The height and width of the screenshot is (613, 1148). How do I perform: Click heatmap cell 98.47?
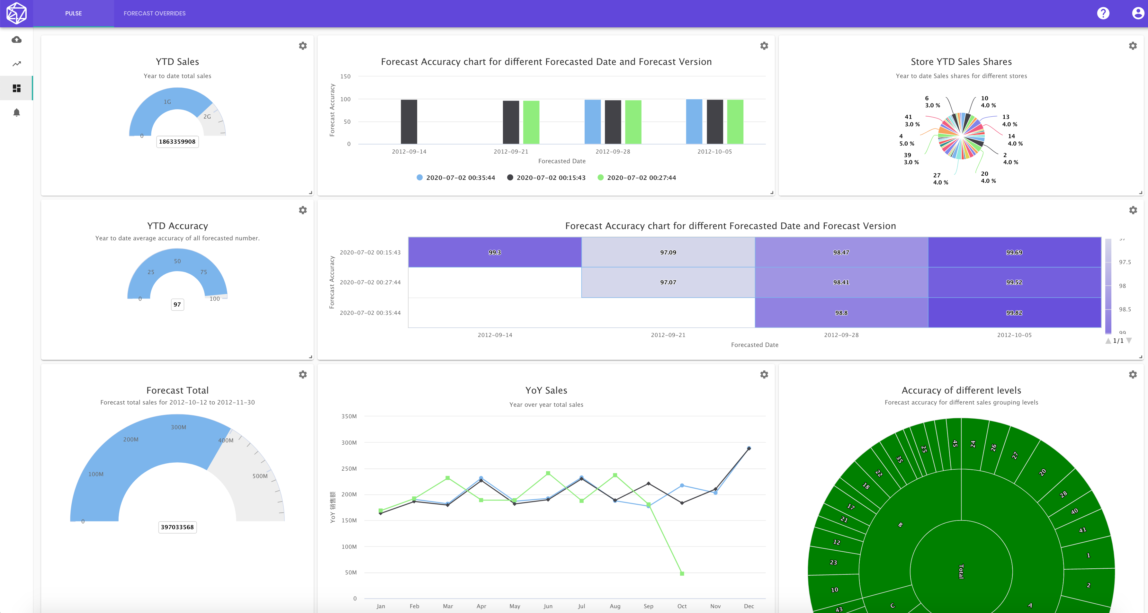point(841,252)
